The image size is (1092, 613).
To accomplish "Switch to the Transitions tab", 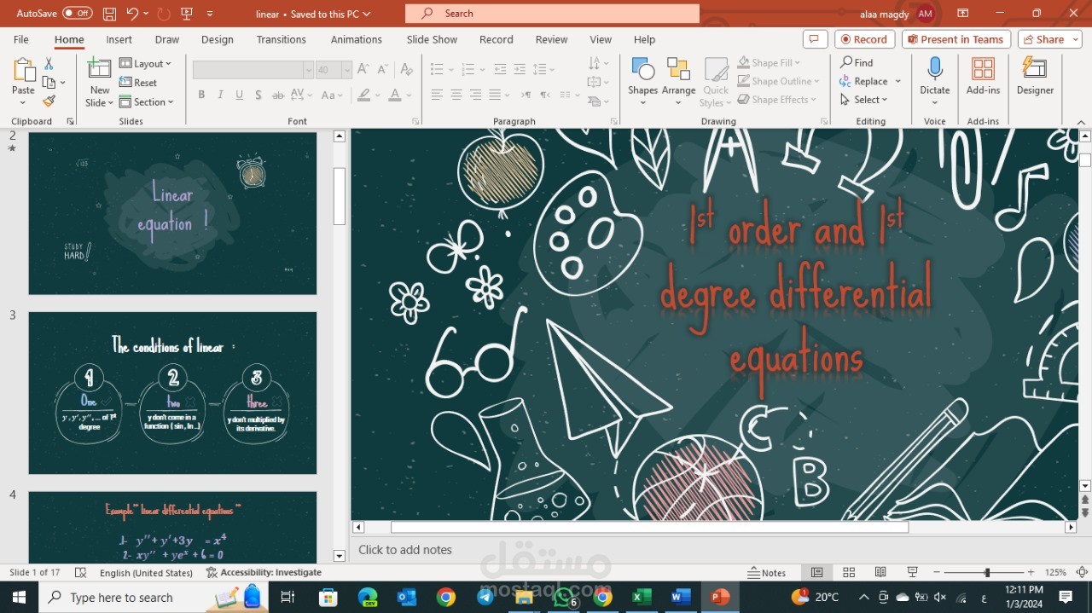I will tap(281, 39).
